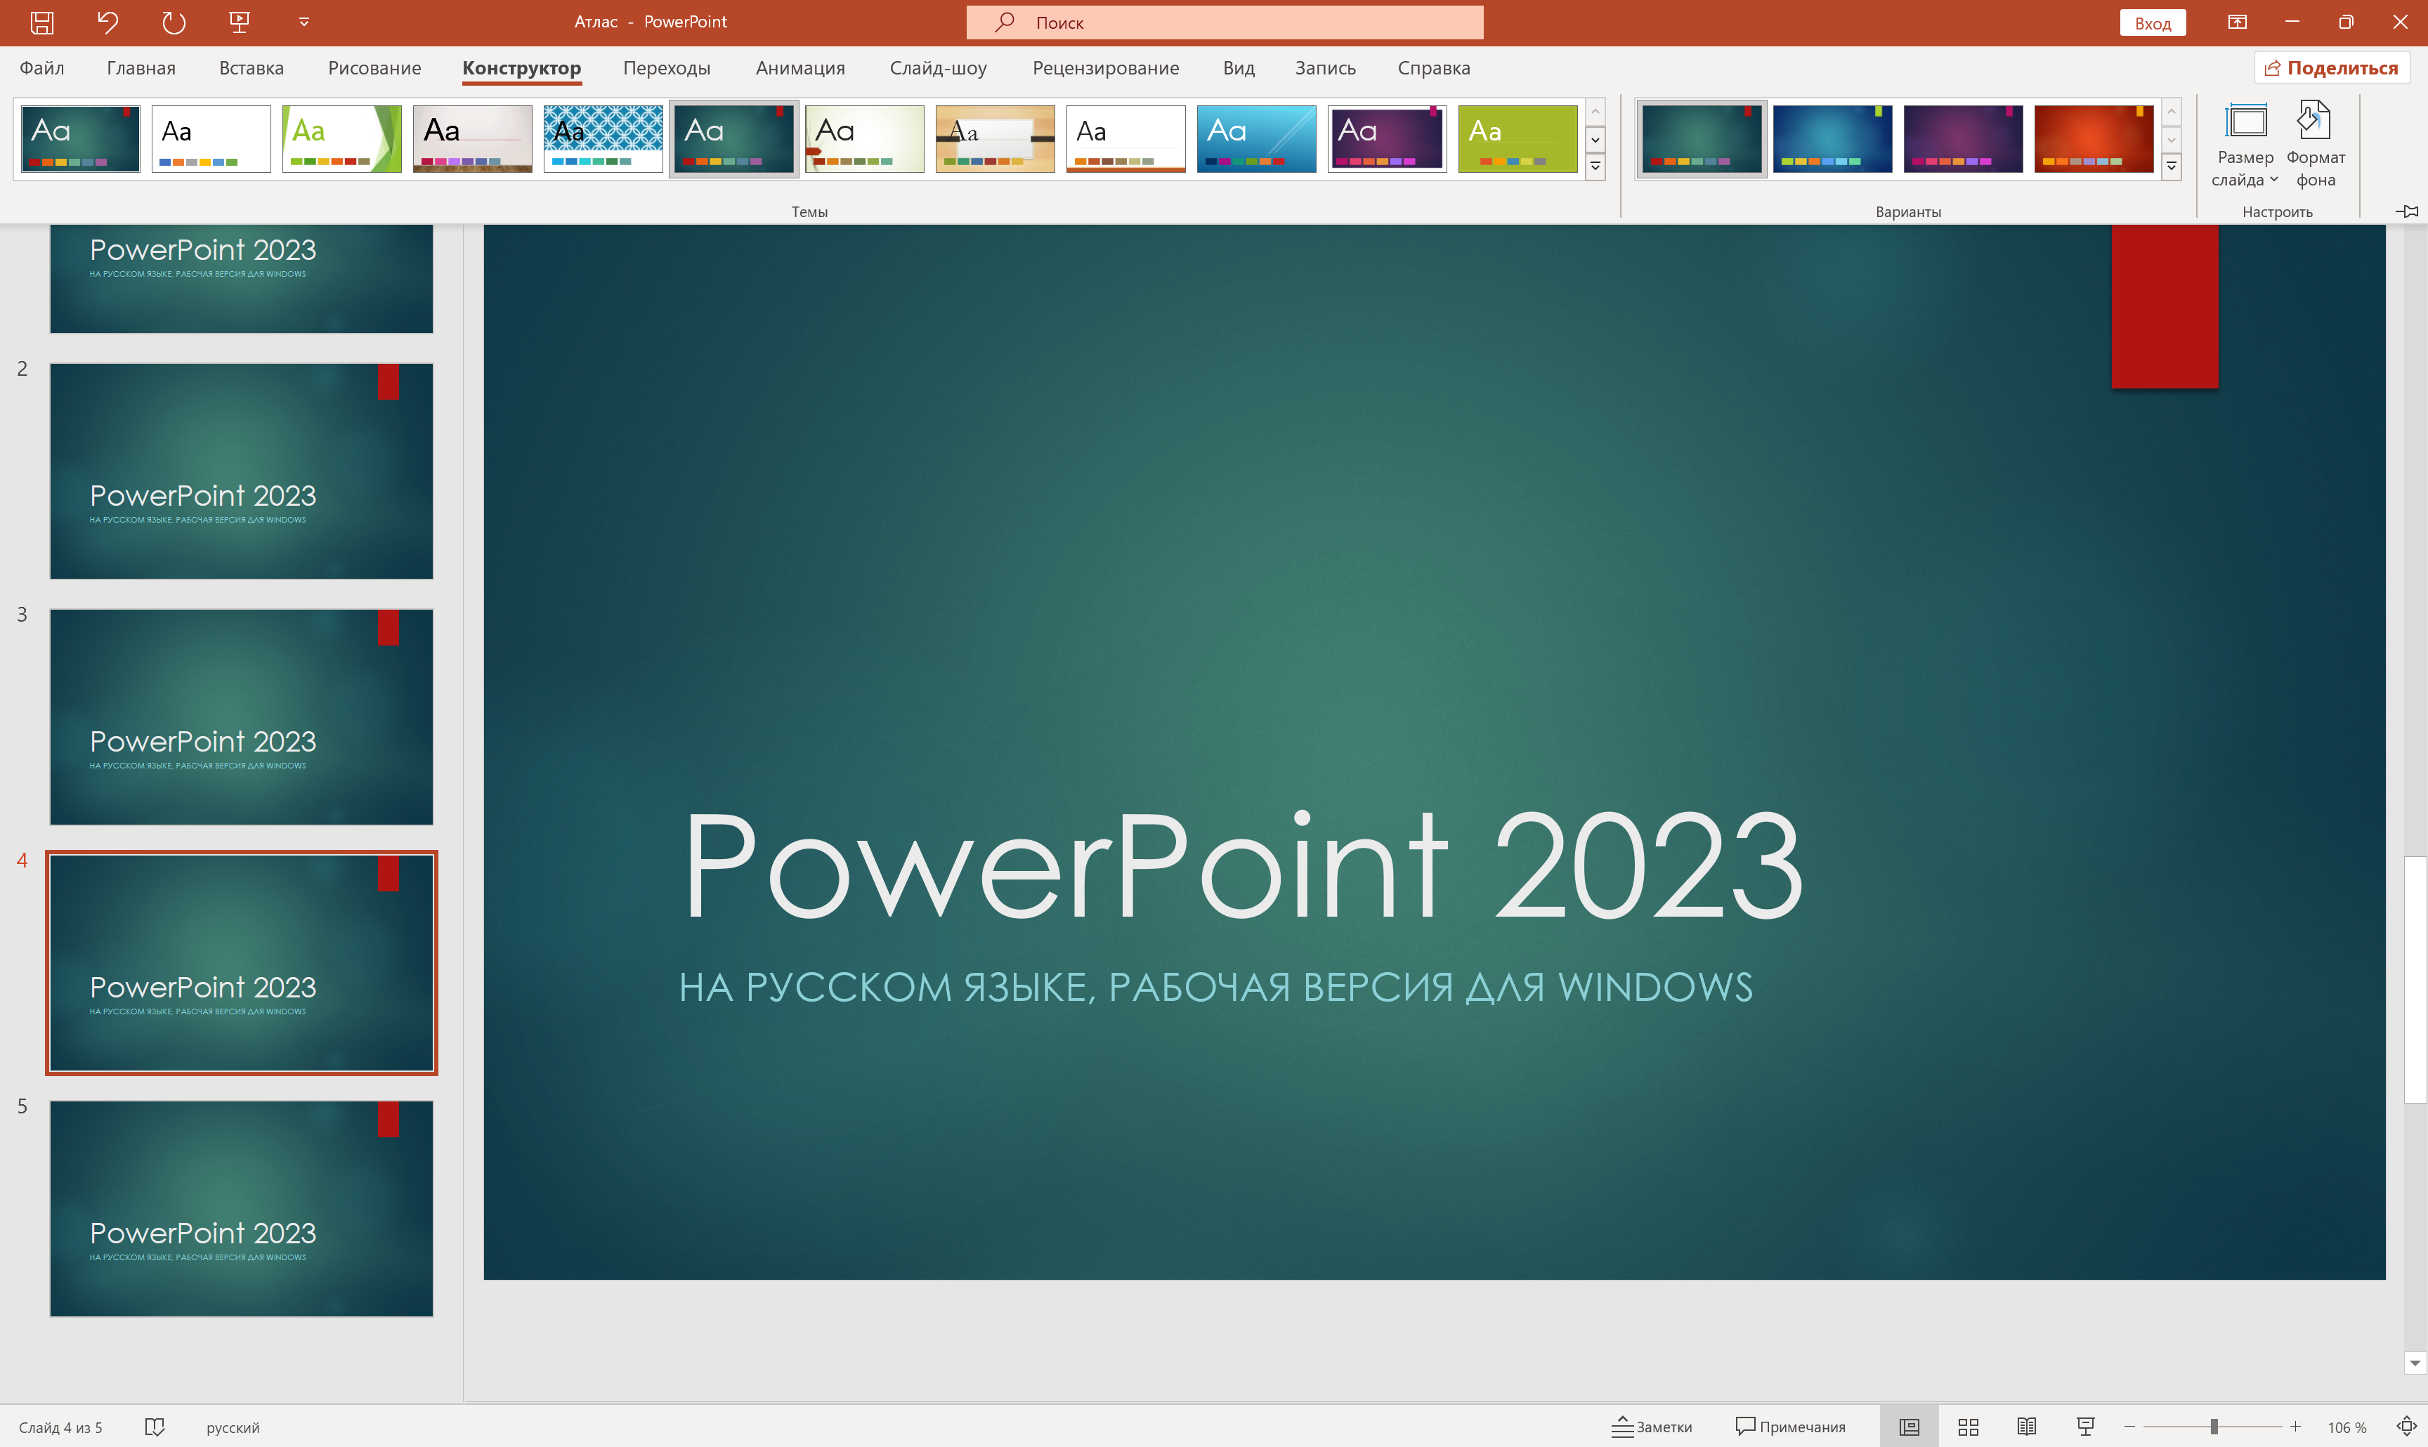The image size is (2428, 1447).
Task: Open Формат фона settings
Action: 2314,141
